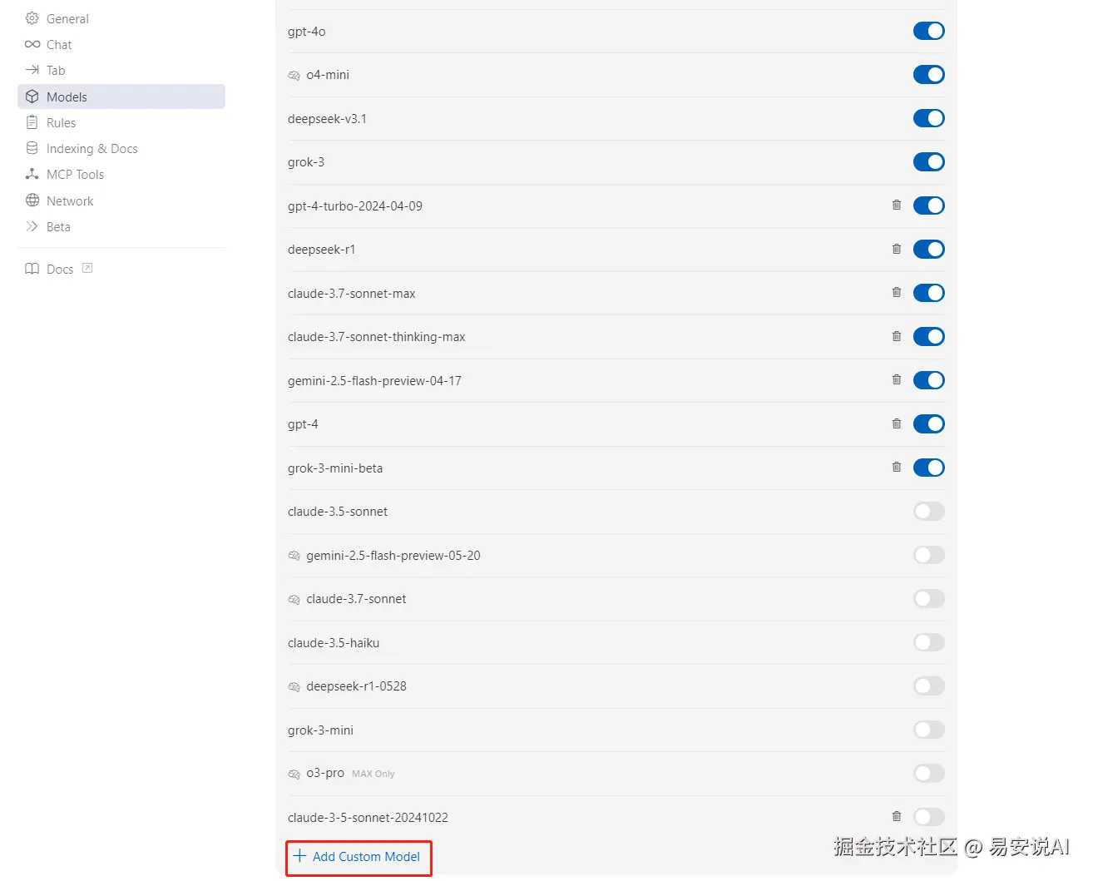Disable the gpt-4o model toggle
The height and width of the screenshot is (881, 1093).
pos(928,31)
